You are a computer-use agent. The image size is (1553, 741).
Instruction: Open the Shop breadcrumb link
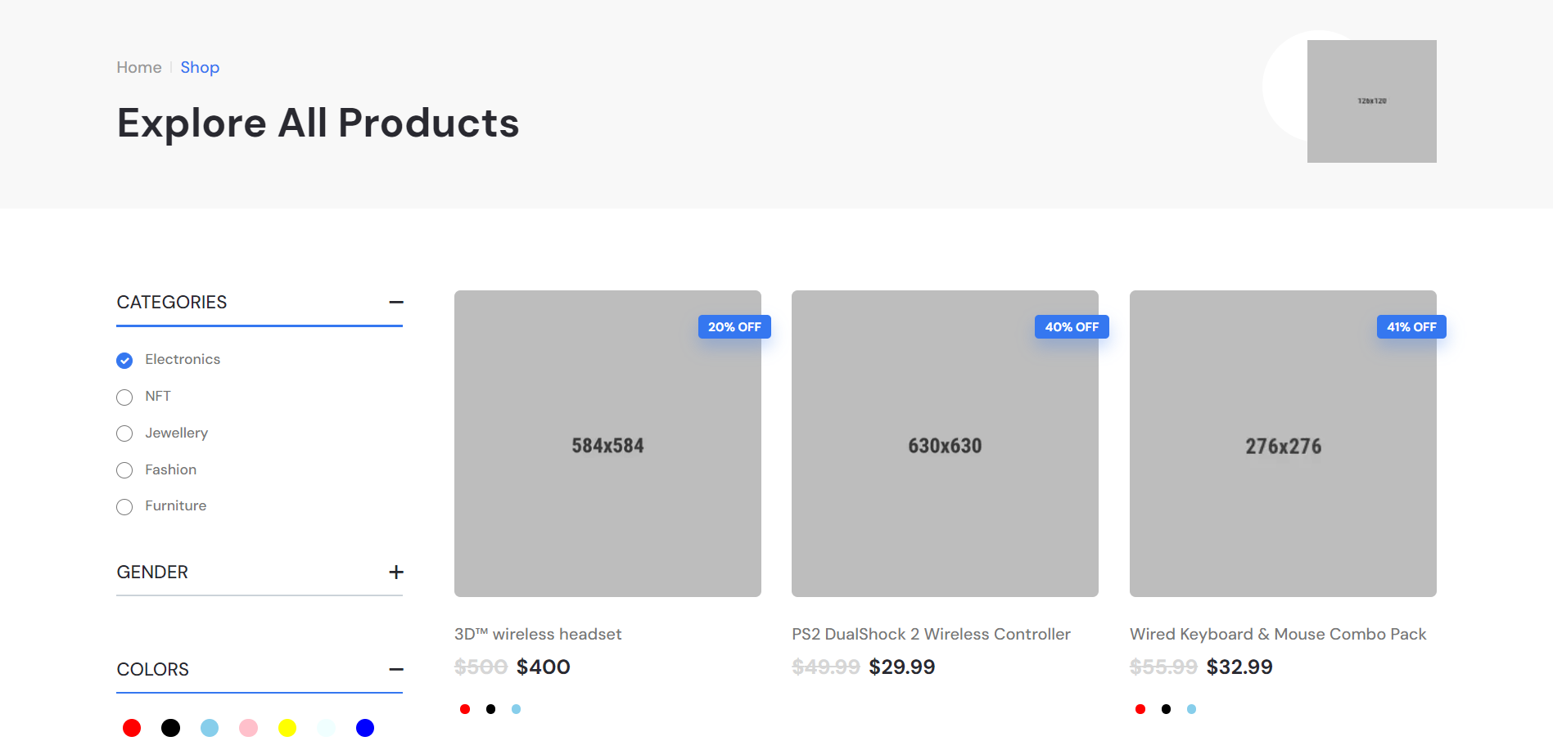pyautogui.click(x=200, y=68)
